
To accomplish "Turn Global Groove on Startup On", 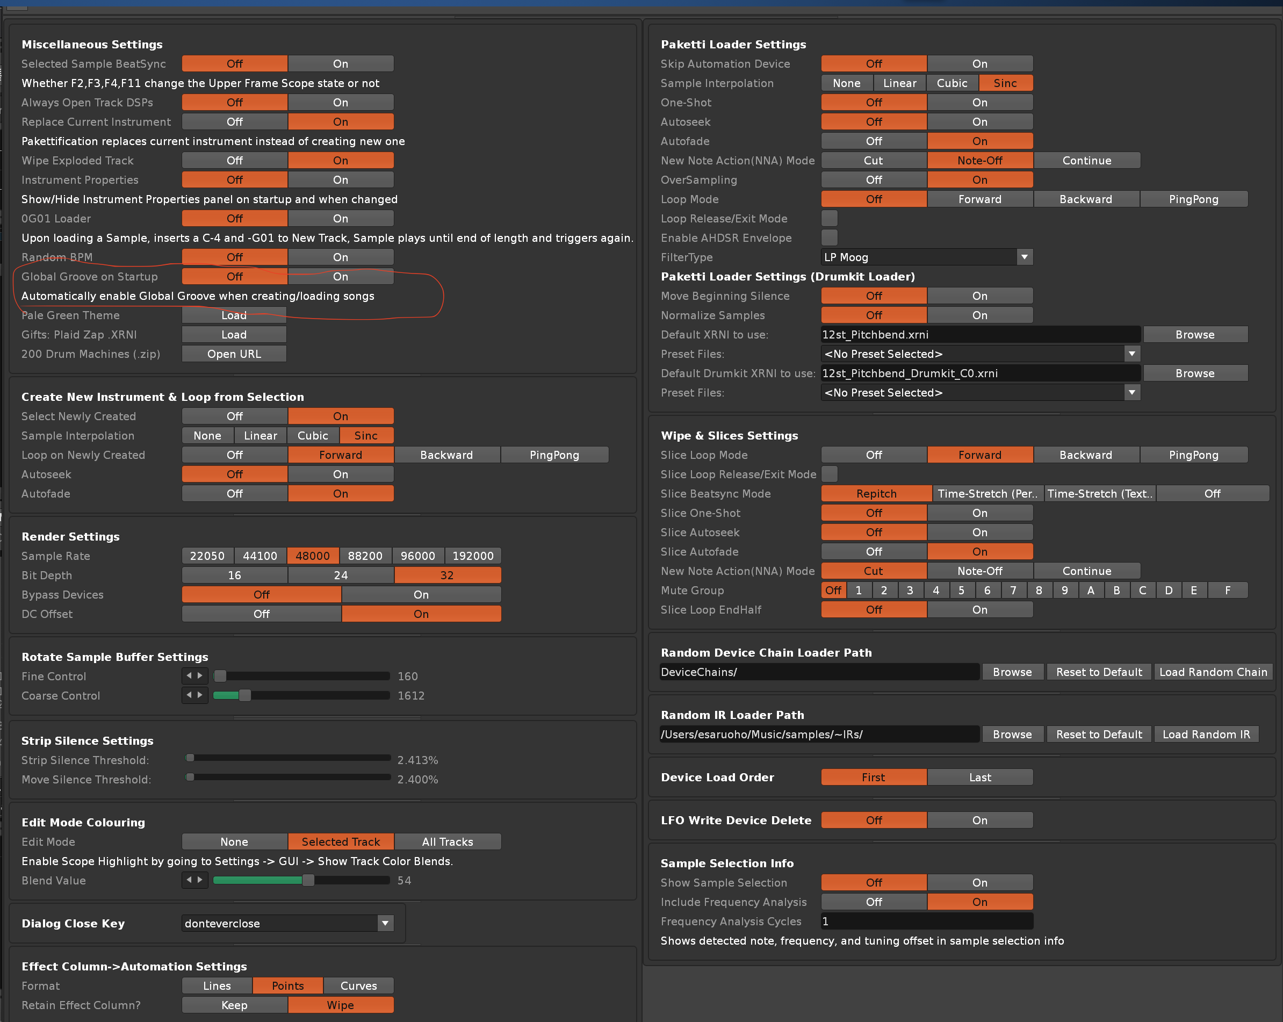I will [x=341, y=276].
